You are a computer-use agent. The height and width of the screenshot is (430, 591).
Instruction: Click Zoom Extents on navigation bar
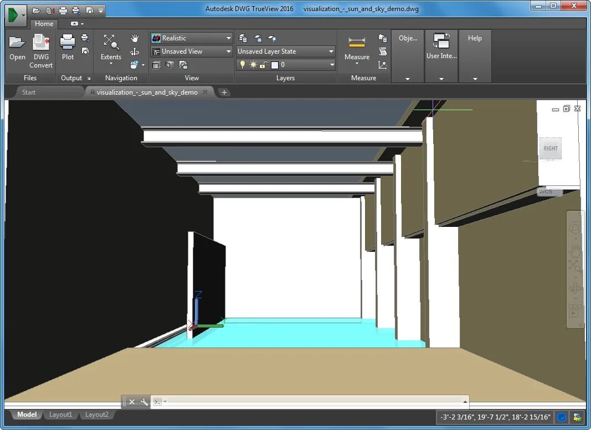(x=575, y=265)
